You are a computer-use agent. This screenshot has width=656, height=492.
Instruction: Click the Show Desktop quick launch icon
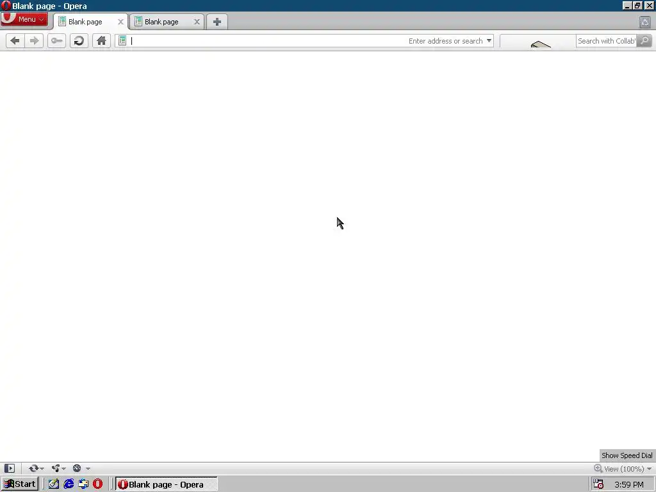(83, 484)
